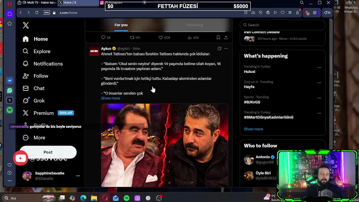359x202 pixels.
Task: Open SapphireSava6e account options menu
Action: coord(78,176)
